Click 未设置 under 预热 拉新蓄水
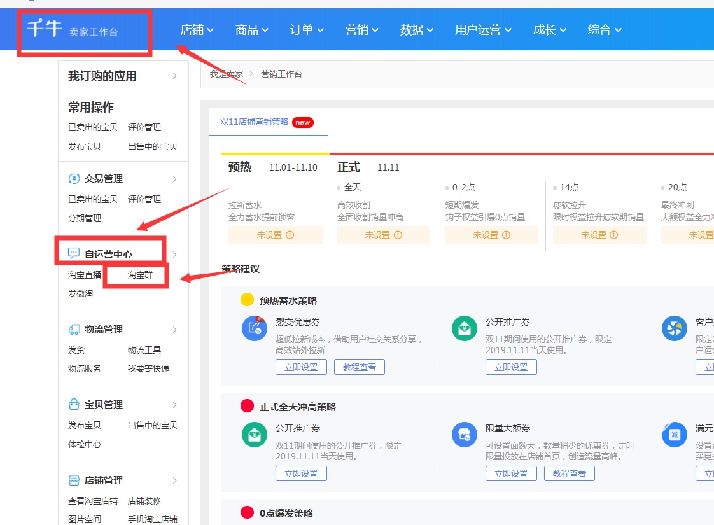Viewport: 714px width, 525px height. click(276, 235)
